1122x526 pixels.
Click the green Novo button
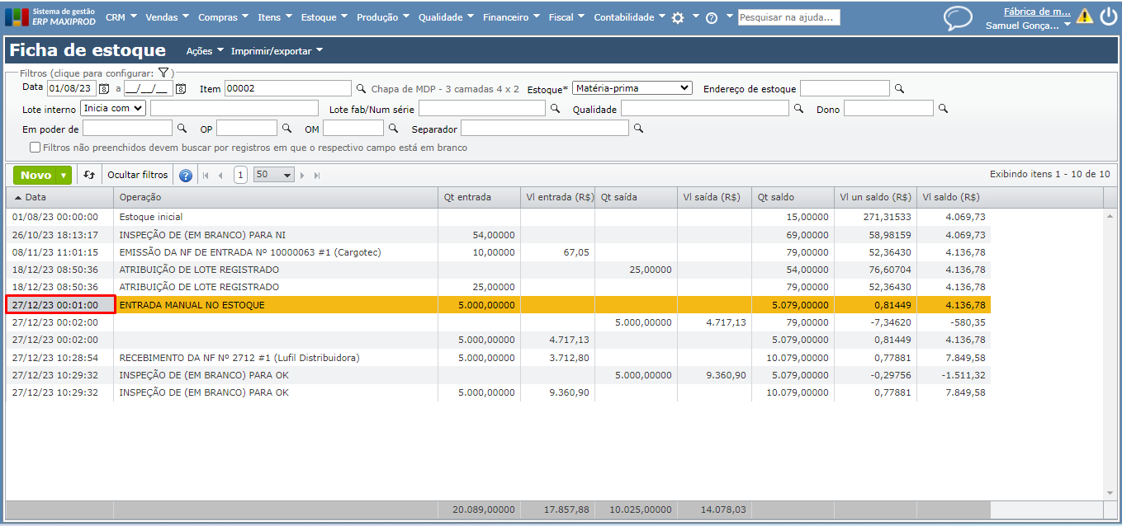[x=36, y=175]
